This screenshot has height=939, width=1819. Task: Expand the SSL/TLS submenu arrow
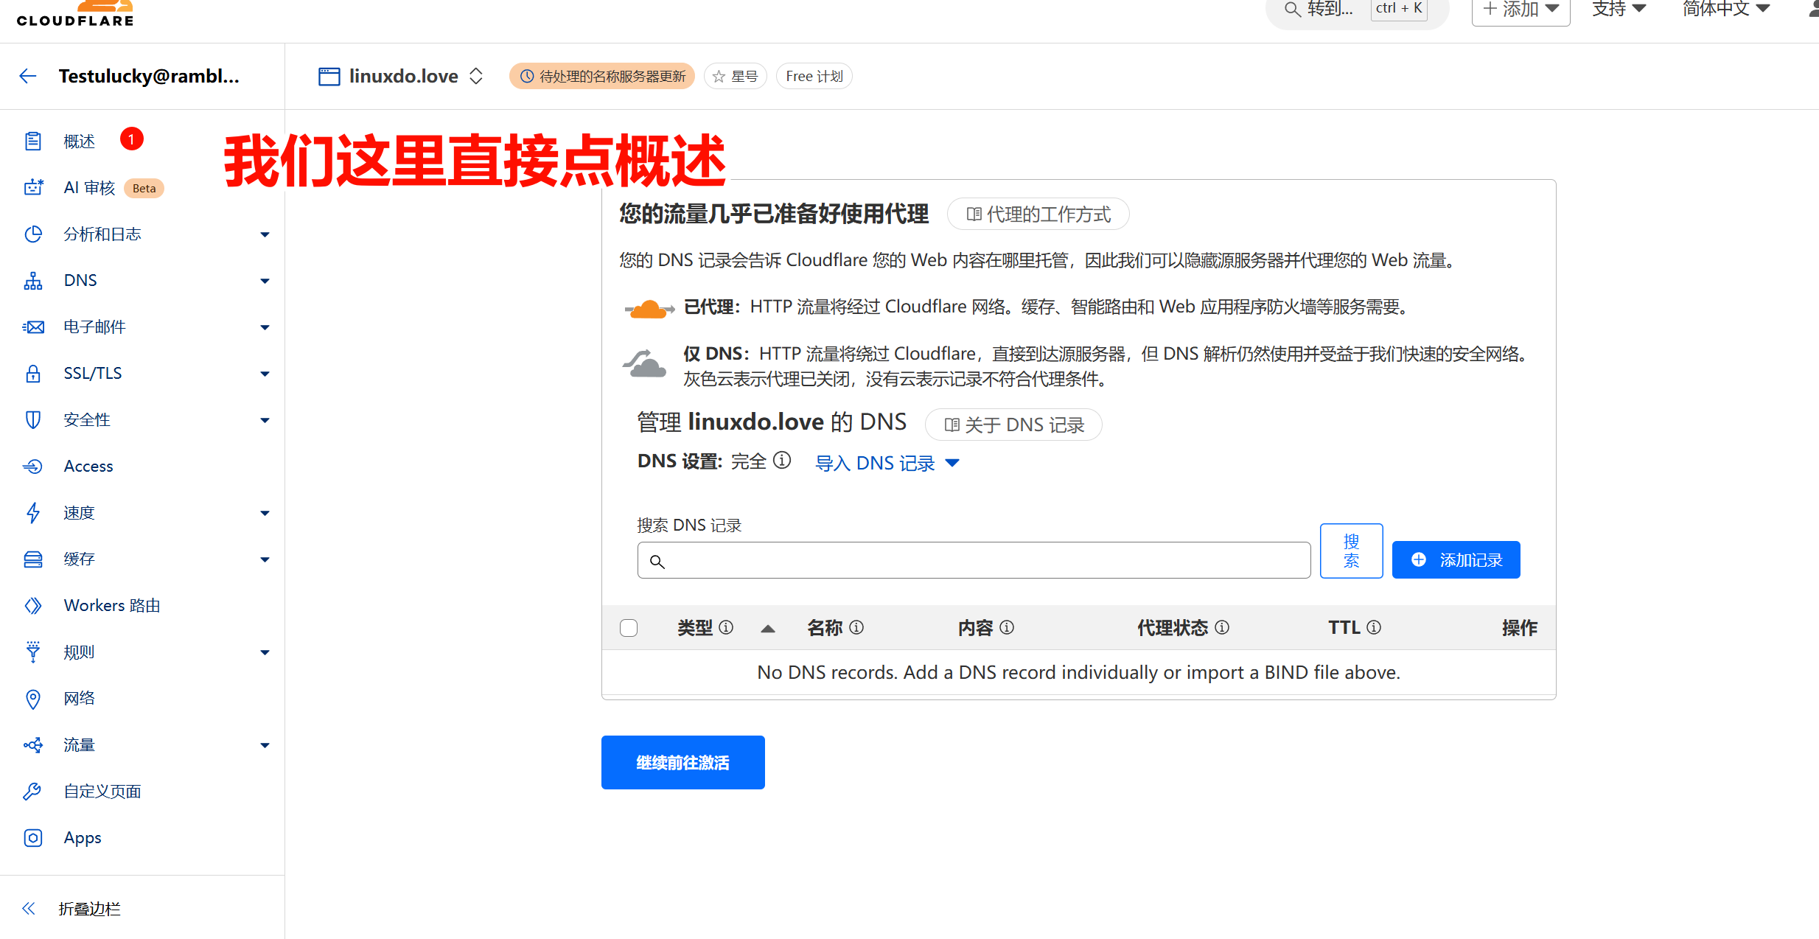(x=265, y=374)
